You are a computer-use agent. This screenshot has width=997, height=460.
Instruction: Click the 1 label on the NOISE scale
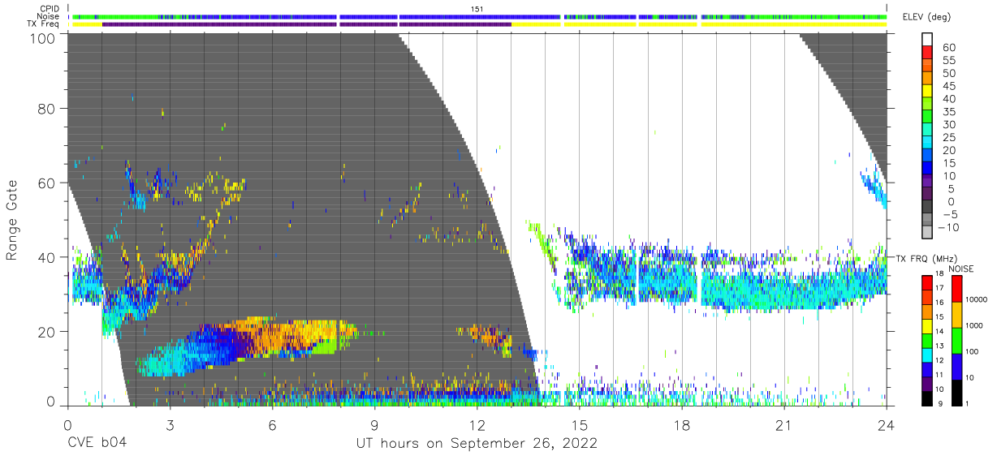tap(965, 403)
